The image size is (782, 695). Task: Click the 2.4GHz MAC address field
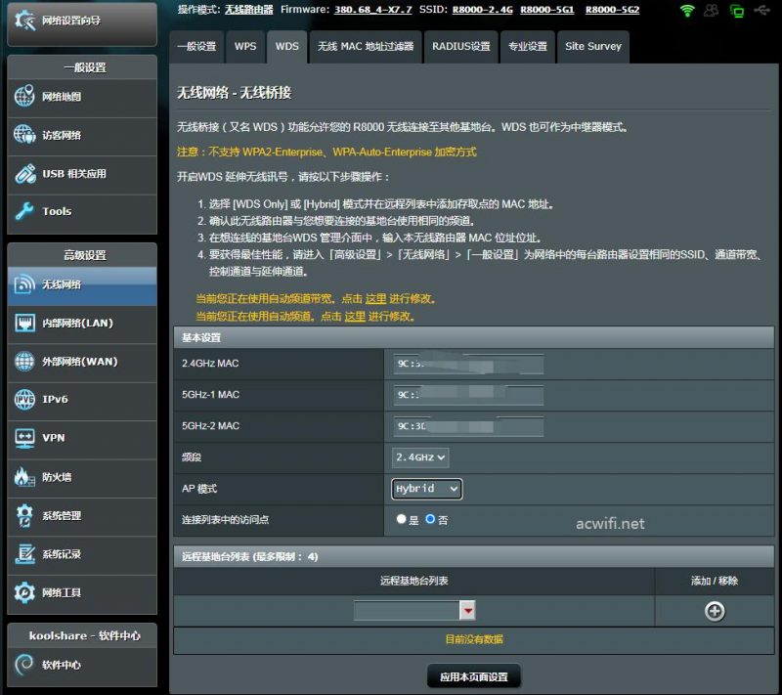point(468,364)
